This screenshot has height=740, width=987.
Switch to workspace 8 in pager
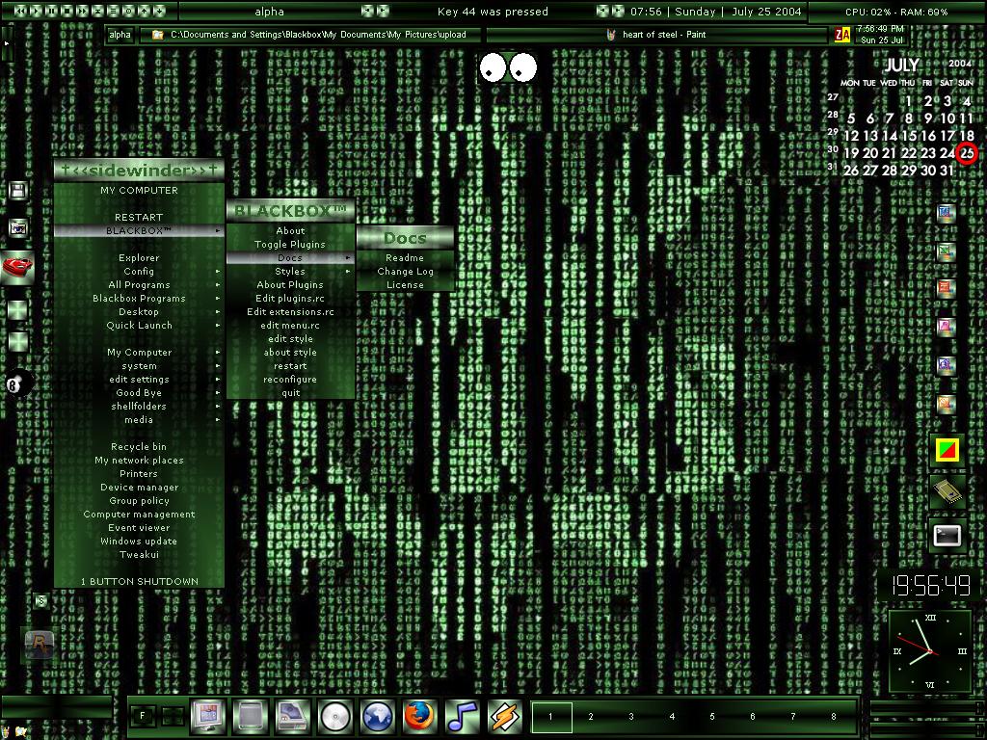834,716
